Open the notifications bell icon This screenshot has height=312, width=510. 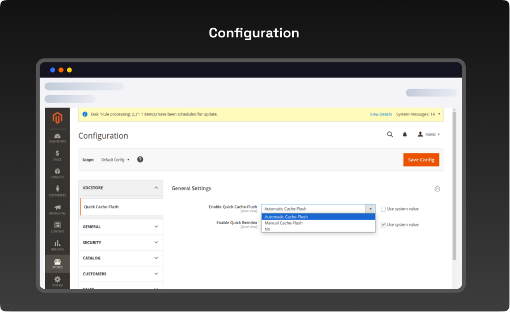[x=404, y=135]
